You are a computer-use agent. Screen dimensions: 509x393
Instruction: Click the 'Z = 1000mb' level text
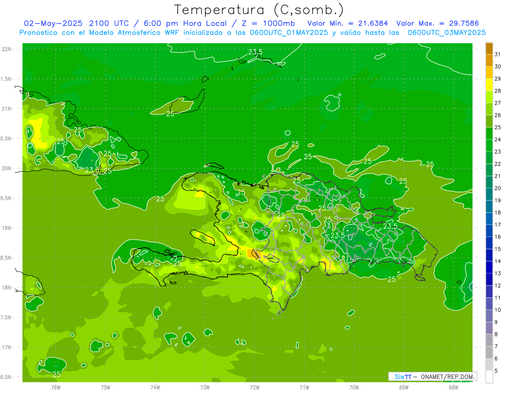tap(268, 23)
